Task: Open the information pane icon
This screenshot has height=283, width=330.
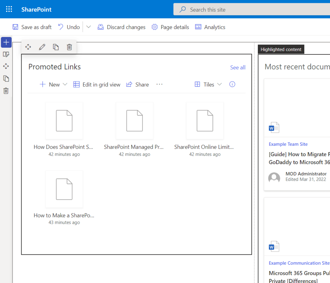Action: point(232,84)
